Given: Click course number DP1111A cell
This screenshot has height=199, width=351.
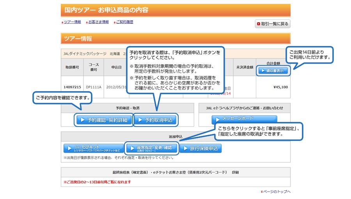Looking at the screenshot, I should coord(94,87).
